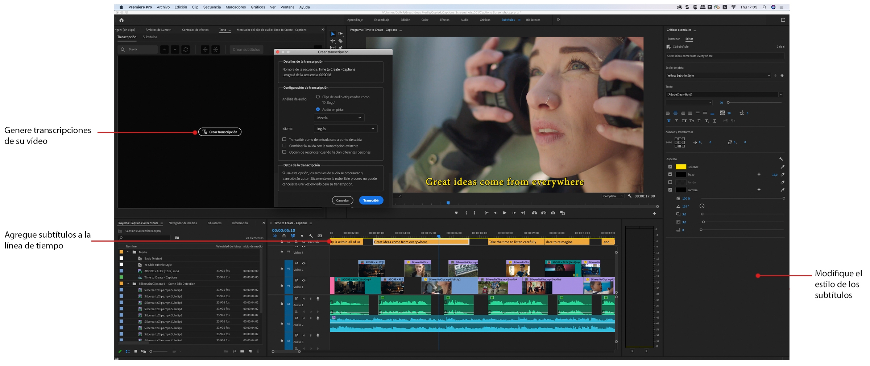Open the Navegador de medios tab
Screen dimensions: 870x366
[x=183, y=223]
